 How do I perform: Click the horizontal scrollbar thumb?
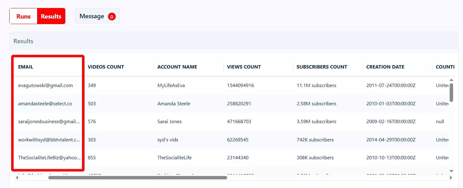click(137, 178)
